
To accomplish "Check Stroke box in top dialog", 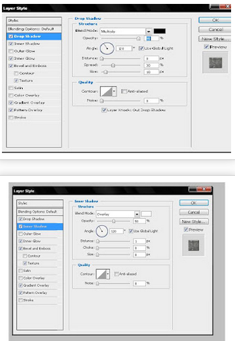I will (11, 118).
